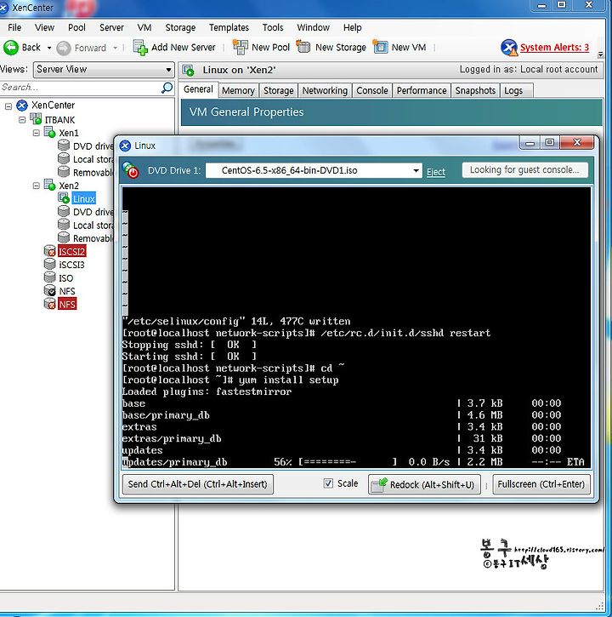Image resolution: width=612 pixels, height=617 pixels.
Task: Collapse the XenCenter root tree node
Action: click(8, 106)
